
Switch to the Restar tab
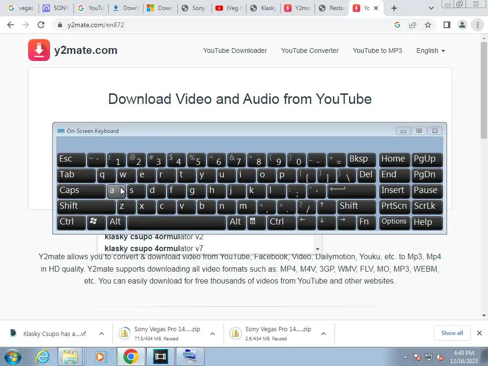pos(332,8)
